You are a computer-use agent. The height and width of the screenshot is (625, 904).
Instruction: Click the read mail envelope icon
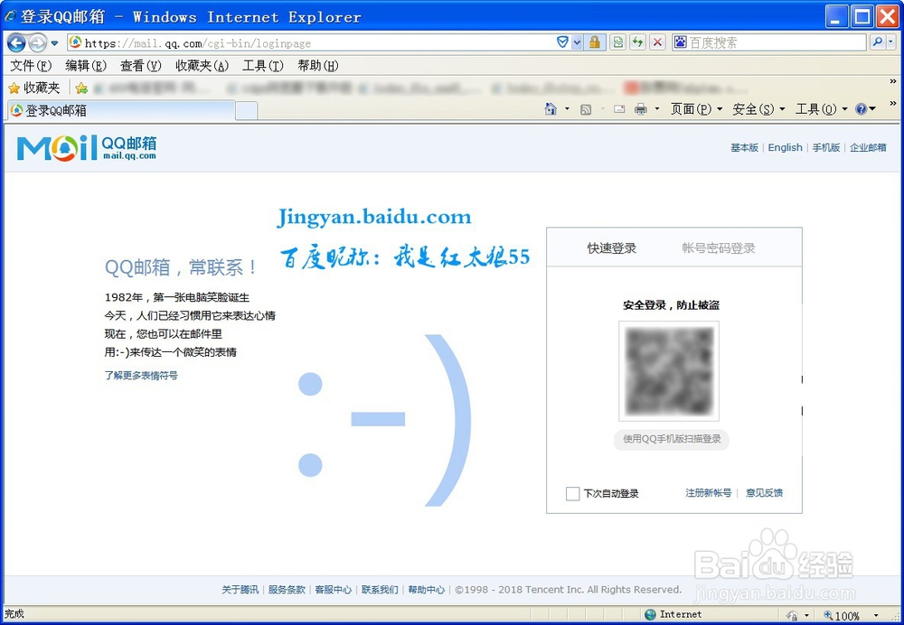[619, 109]
